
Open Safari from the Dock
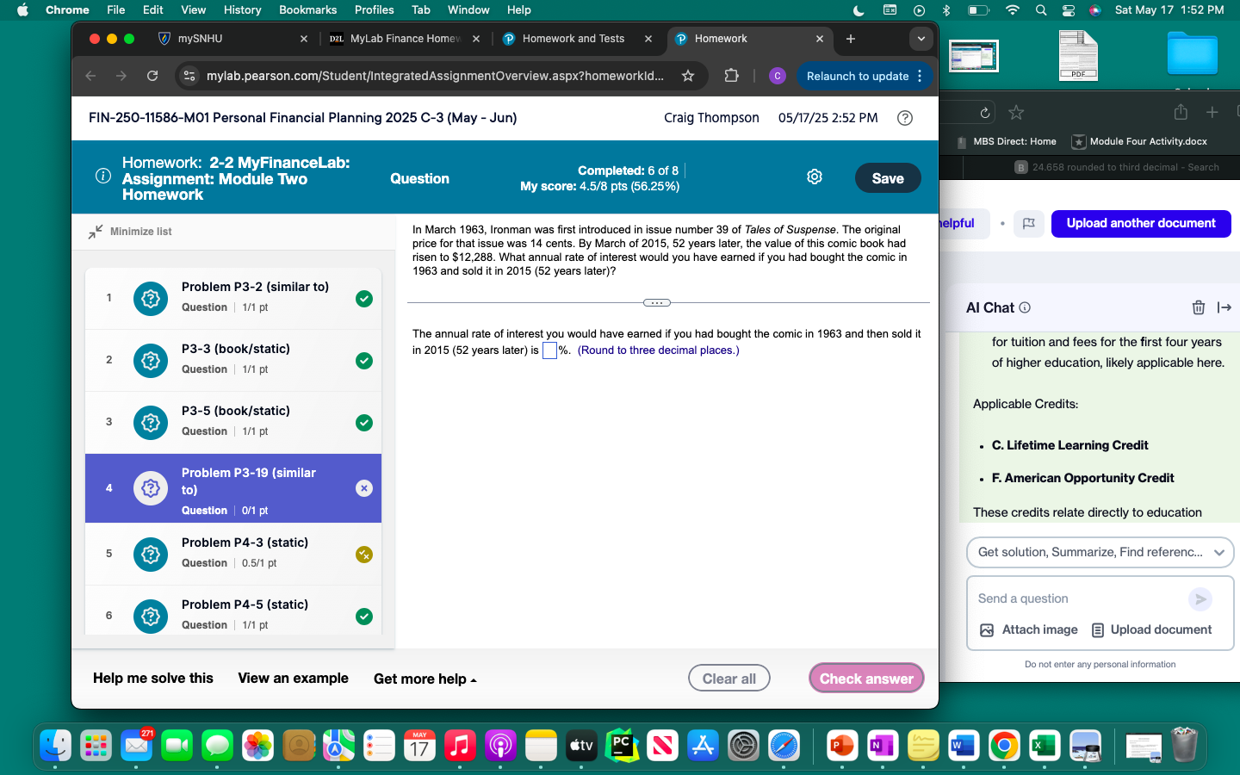784,746
